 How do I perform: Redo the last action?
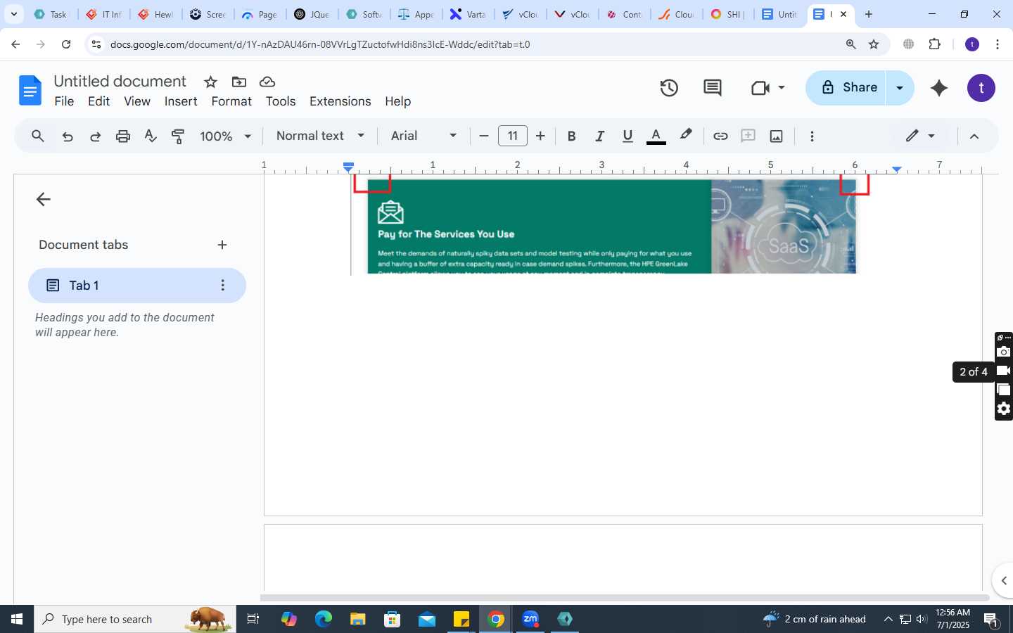[95, 136]
